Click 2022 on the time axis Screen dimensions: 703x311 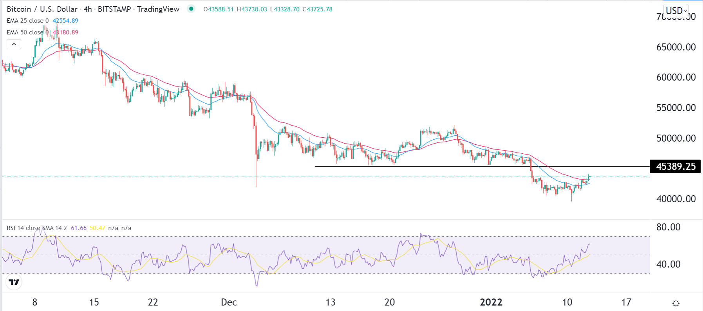pyautogui.click(x=491, y=302)
